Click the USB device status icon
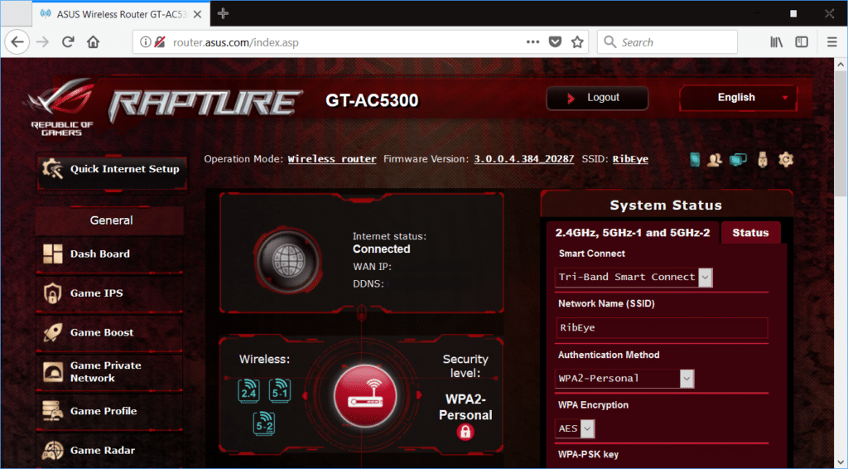 pos(763,160)
